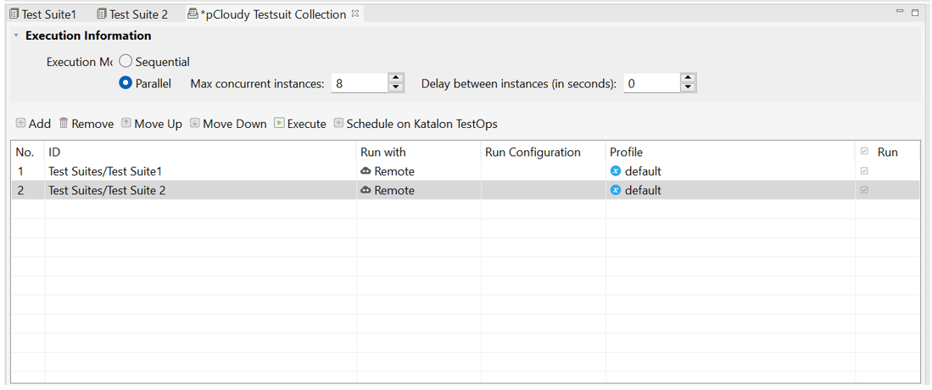Decrease delay between instances with down arrow
This screenshot has width=932, height=390.
(x=688, y=88)
